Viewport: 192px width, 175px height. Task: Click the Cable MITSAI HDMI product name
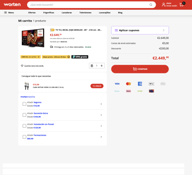[x=48, y=87]
